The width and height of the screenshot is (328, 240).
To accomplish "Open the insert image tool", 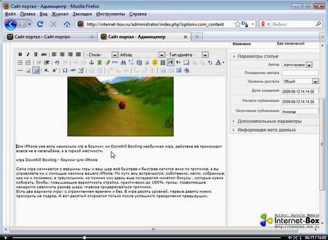I will click(99, 62).
